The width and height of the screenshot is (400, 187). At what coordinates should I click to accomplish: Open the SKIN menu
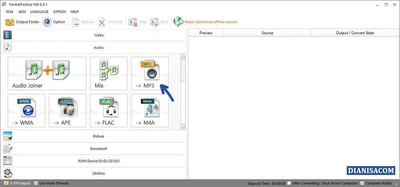pos(22,12)
